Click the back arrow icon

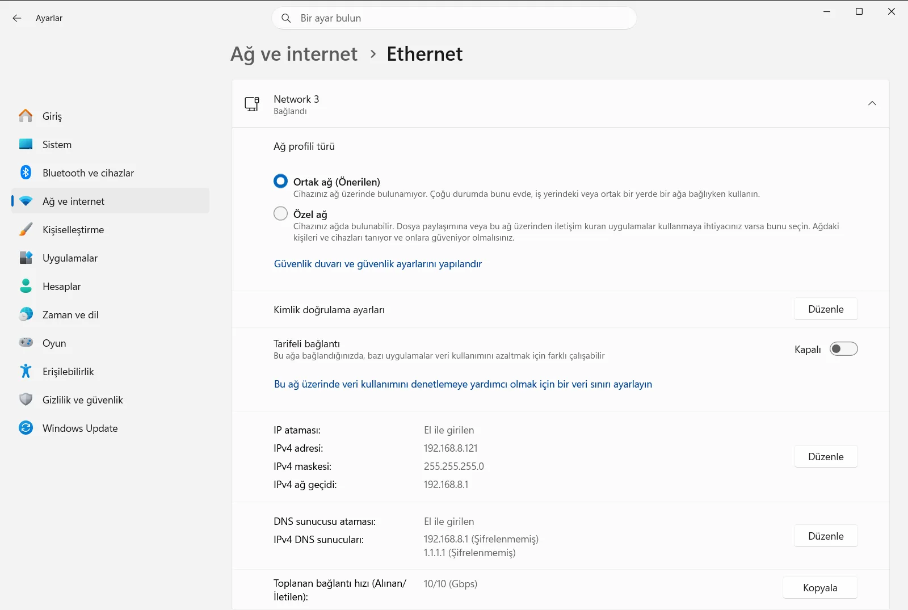17,18
